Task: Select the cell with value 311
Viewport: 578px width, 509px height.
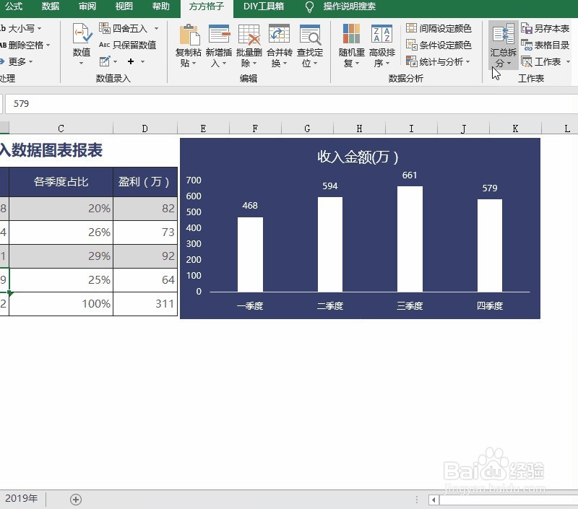Action: point(145,304)
